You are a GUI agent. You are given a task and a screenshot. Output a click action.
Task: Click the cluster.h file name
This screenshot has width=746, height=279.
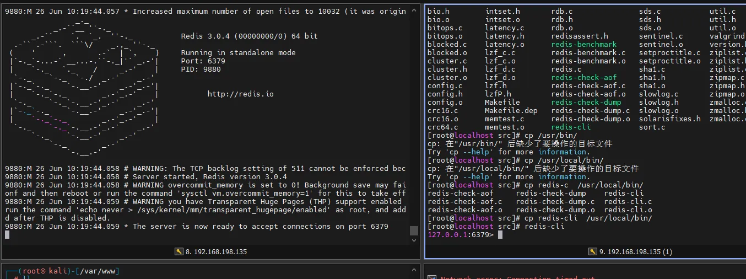pyautogui.click(x=447, y=69)
